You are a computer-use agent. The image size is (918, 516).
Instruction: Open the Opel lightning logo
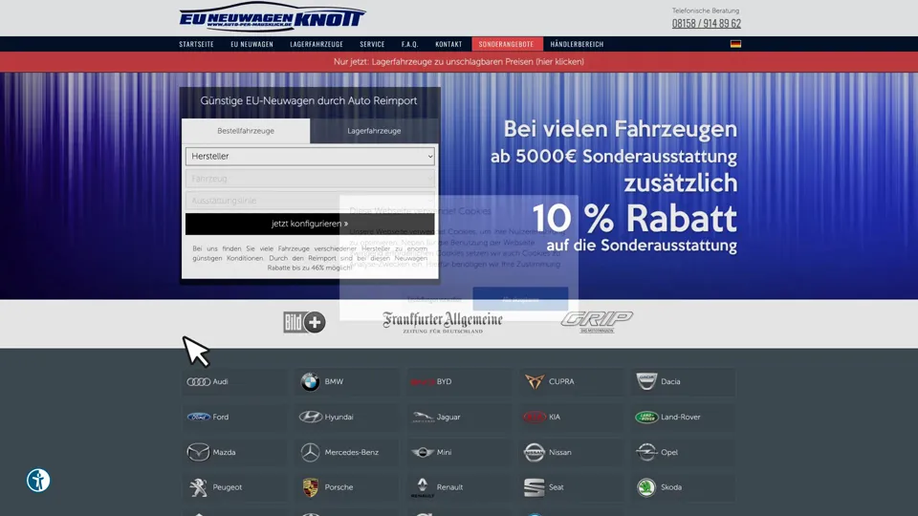[x=646, y=452]
